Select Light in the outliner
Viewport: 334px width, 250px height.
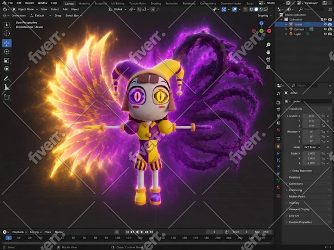[x=297, y=34]
